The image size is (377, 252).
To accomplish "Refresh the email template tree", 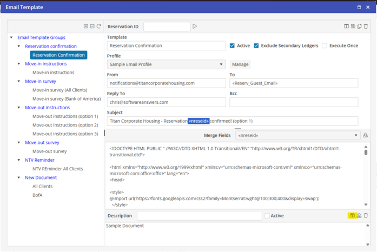I will [99, 26].
